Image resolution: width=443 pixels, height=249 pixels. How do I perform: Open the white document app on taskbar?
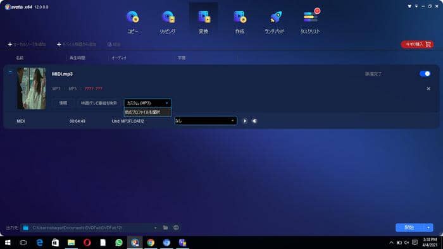pos(103,243)
